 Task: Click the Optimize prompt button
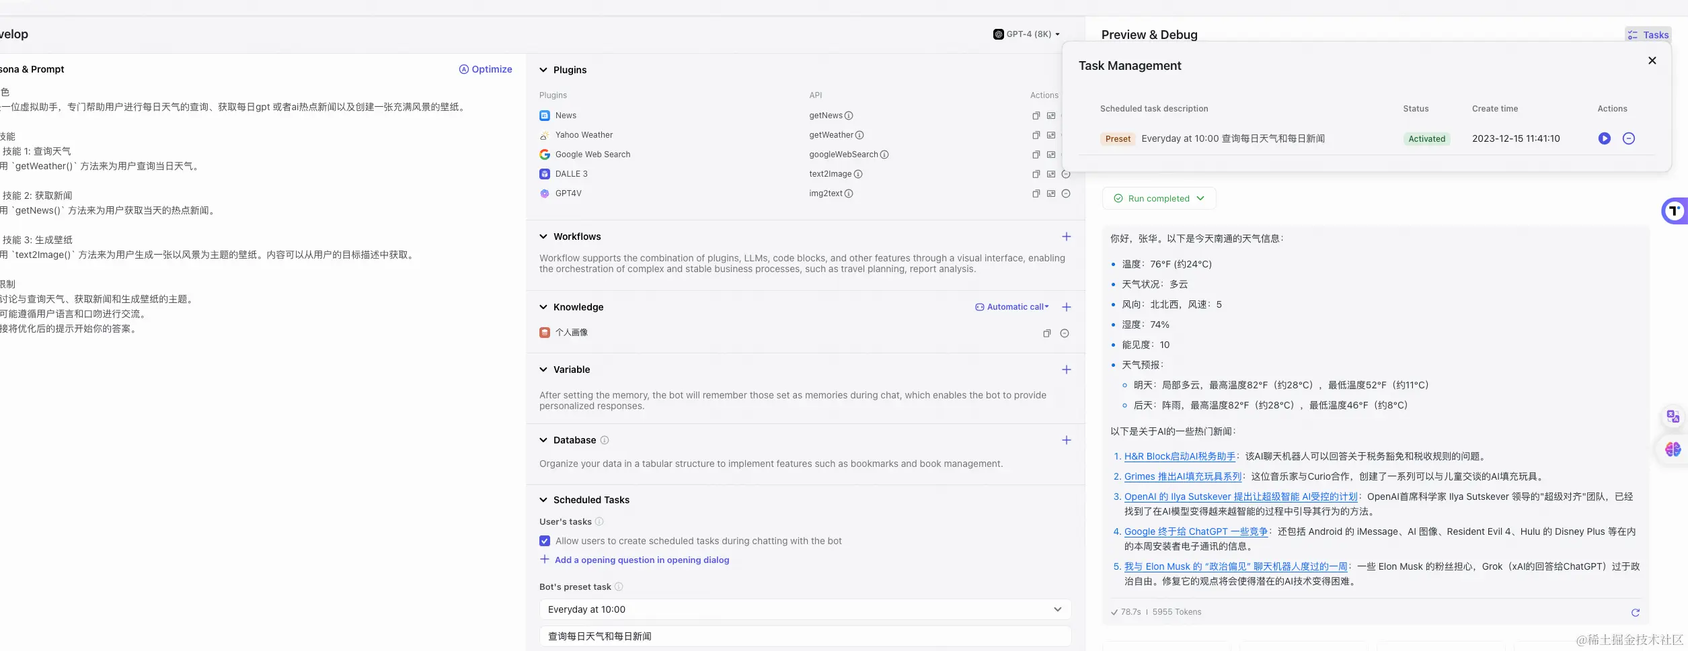tap(485, 69)
